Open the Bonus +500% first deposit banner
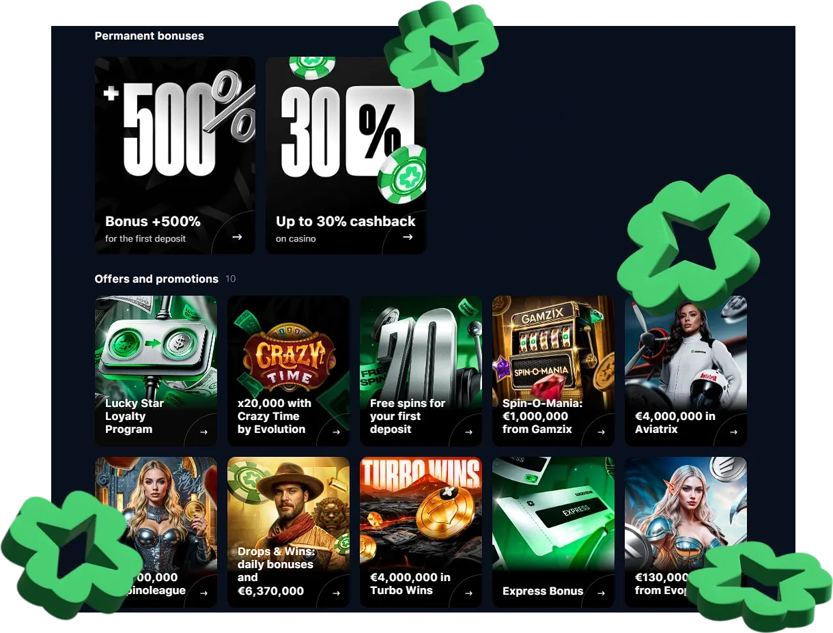 (175, 155)
